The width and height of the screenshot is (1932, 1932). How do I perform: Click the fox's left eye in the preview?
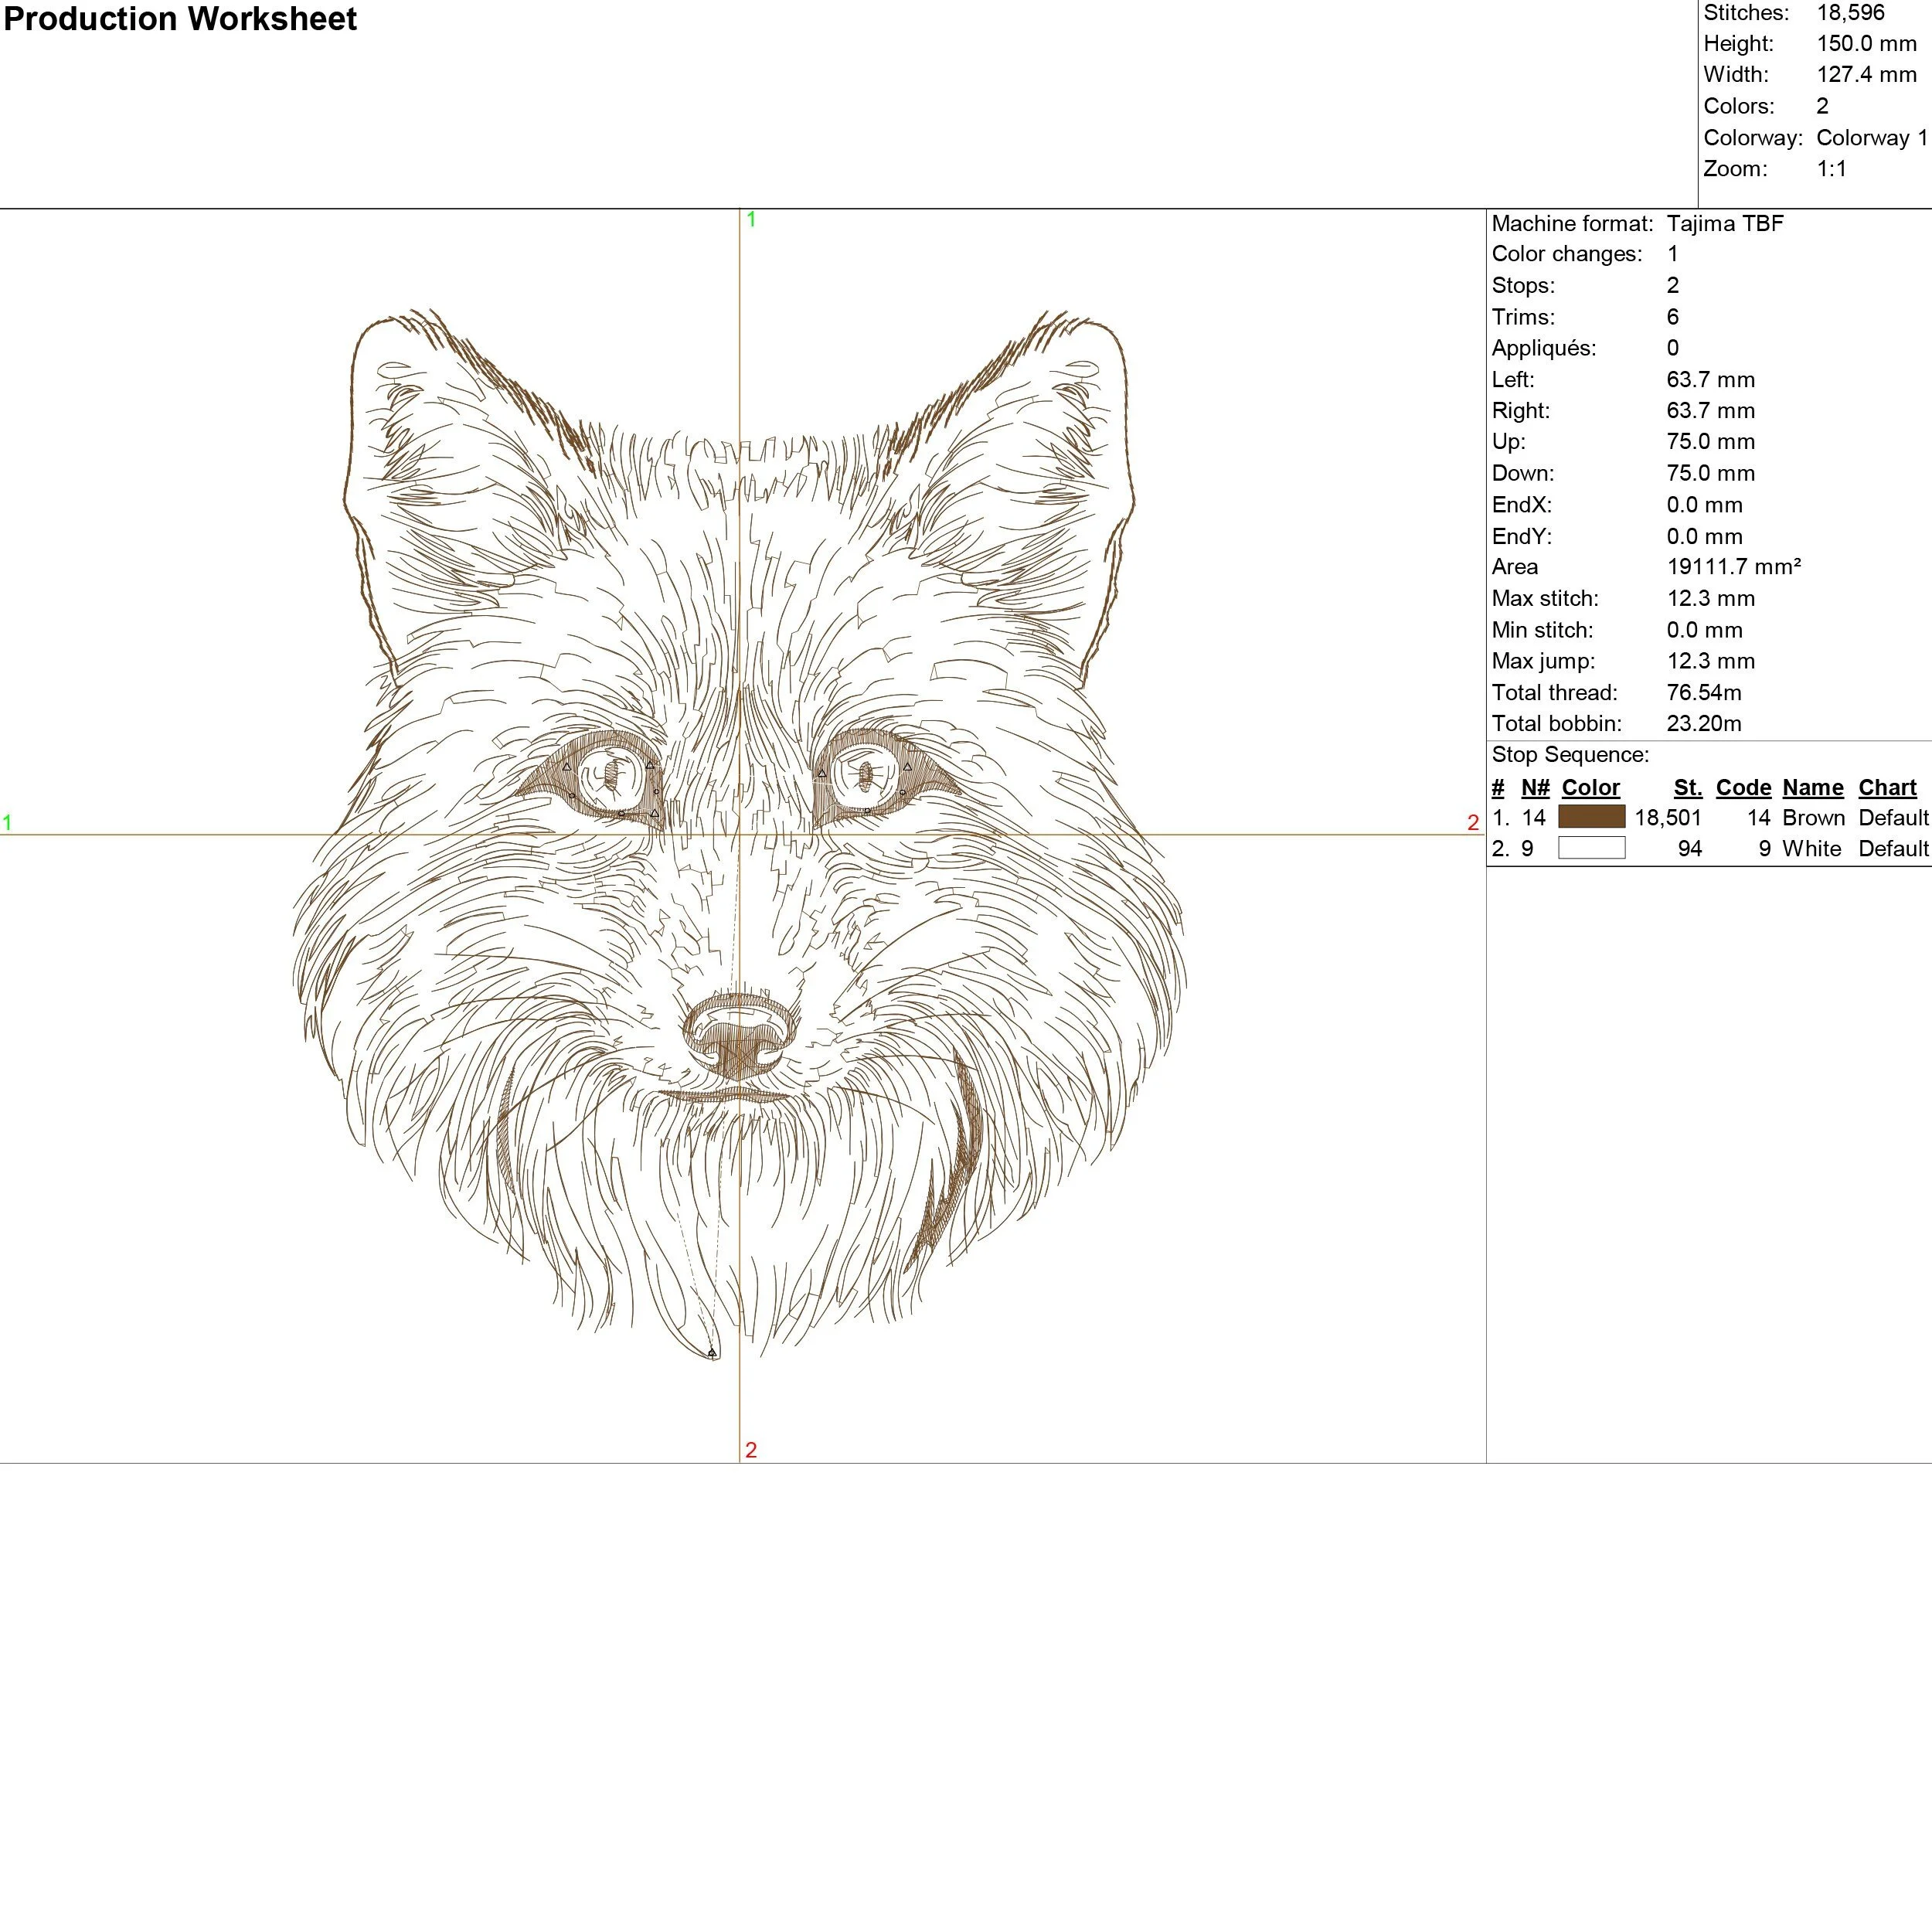click(611, 776)
